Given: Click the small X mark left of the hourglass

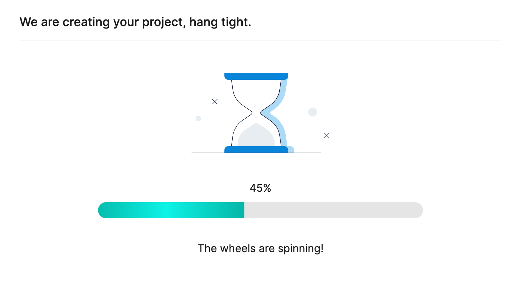Looking at the screenshot, I should click(x=215, y=102).
